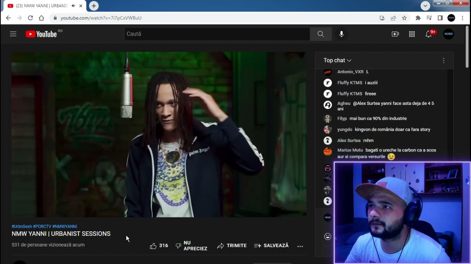Open emoji picker smiley in chat
This screenshot has height=264, width=471.
coord(327,236)
